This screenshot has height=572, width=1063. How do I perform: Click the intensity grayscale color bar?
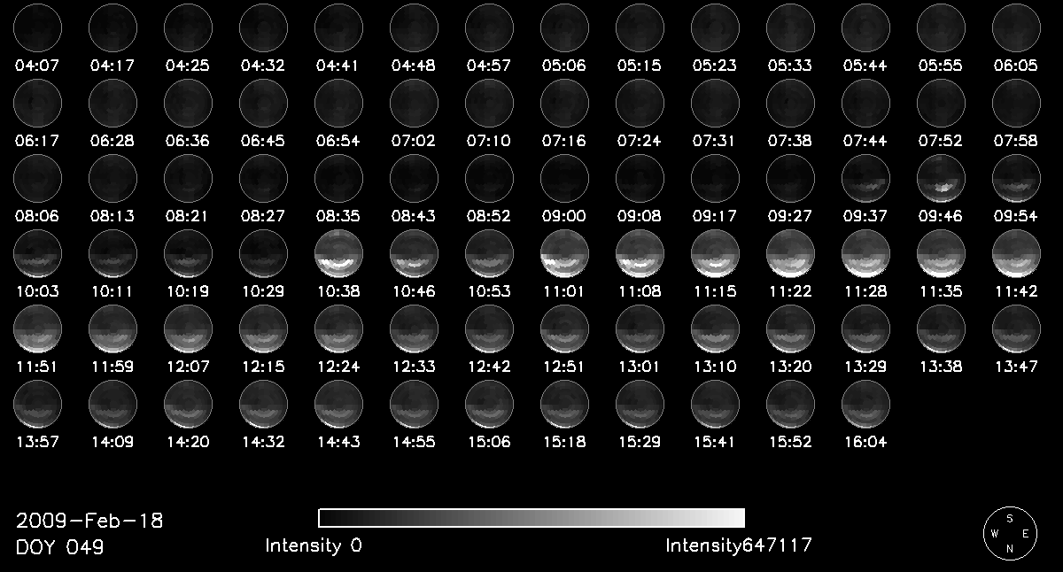point(531,518)
